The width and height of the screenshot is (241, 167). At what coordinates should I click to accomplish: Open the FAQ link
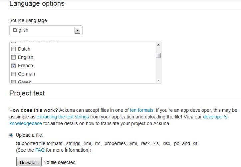tap(40, 150)
